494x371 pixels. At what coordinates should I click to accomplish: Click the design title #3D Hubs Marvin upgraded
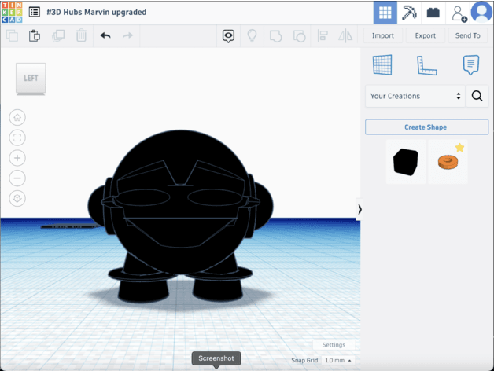click(x=97, y=12)
